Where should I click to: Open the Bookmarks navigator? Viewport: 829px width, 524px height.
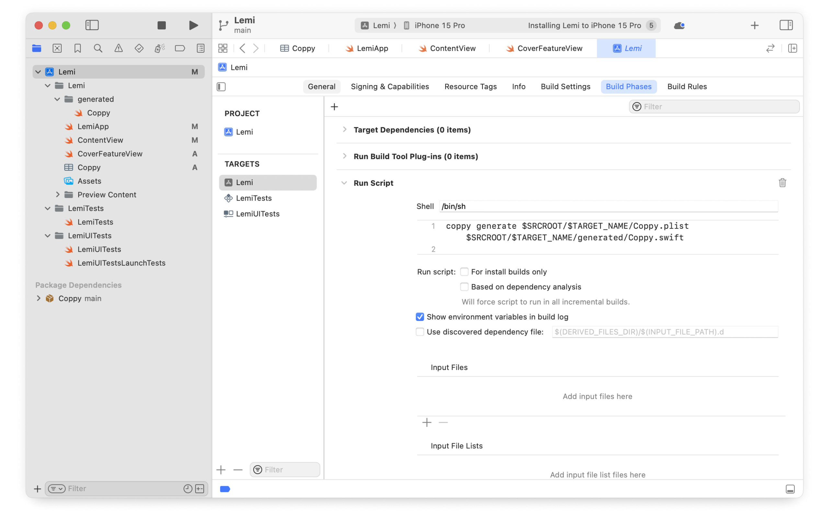pos(77,48)
